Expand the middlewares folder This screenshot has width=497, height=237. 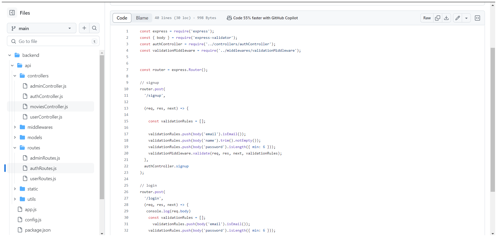click(15, 127)
